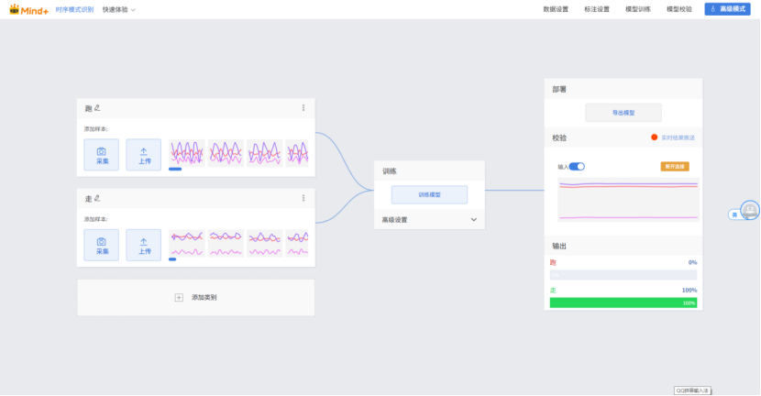The image size is (761, 396).
Task: Open the 快速体验 dropdown
Action: pos(119,9)
